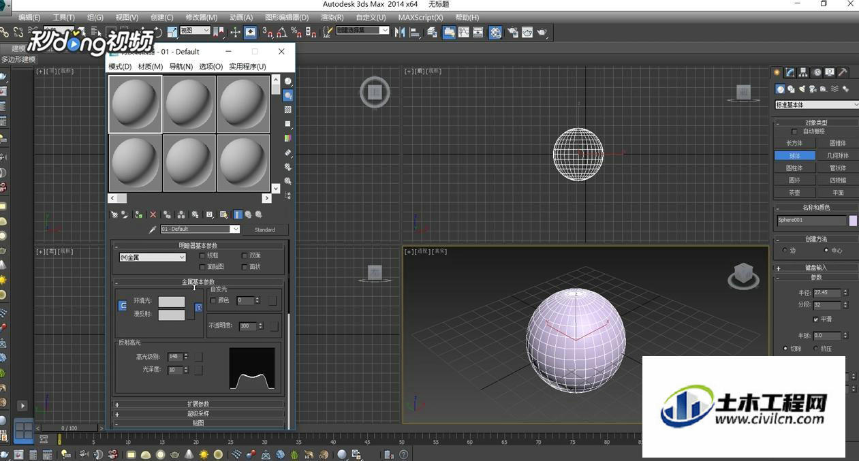The height and width of the screenshot is (461, 859).
Task: Open the 导航(N) menu in Material Editor
Action: [x=181, y=67]
